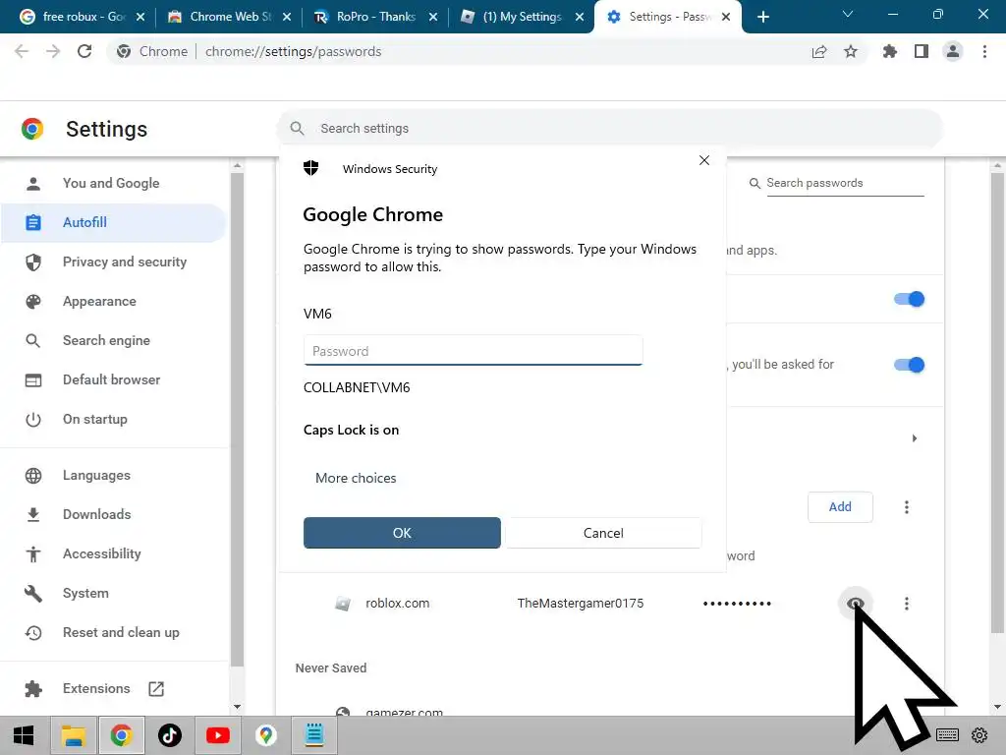The height and width of the screenshot is (755, 1006).
Task: Open Default browser settings
Action: pos(114,379)
